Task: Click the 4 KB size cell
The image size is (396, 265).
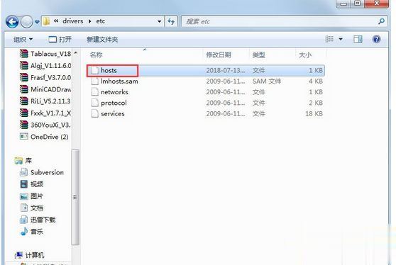Action: [316, 81]
